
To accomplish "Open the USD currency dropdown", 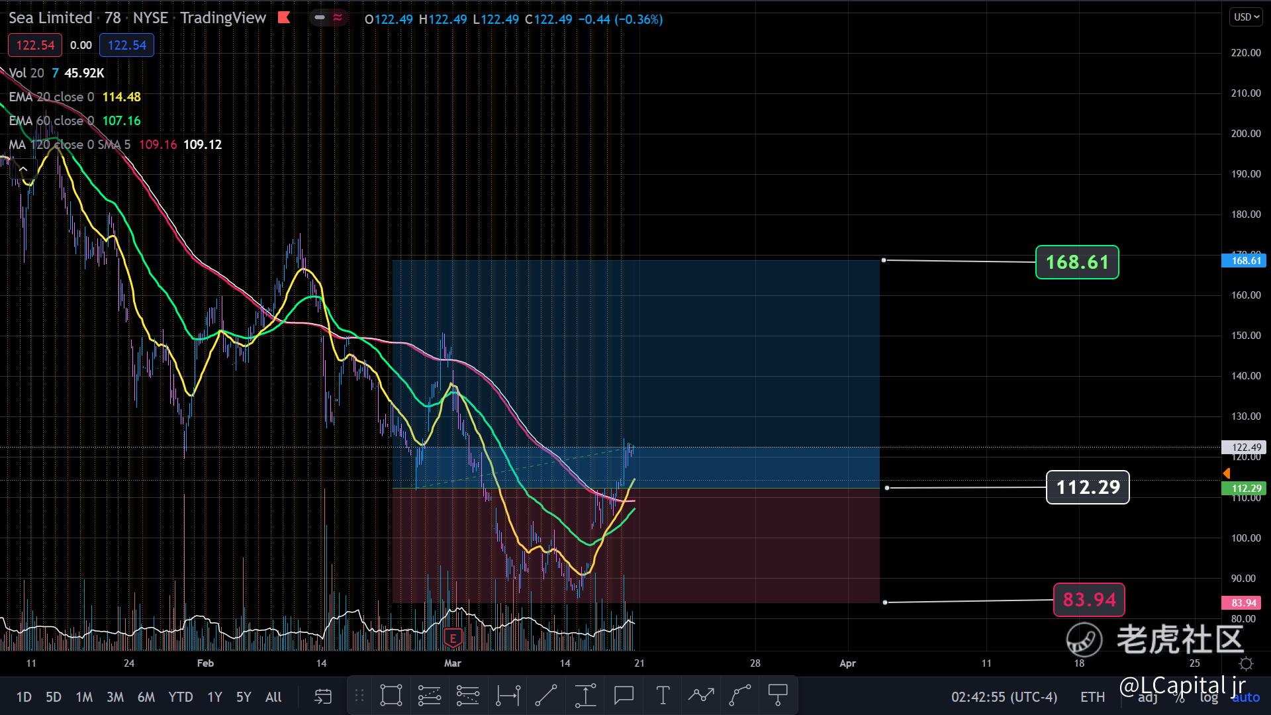I will pyautogui.click(x=1246, y=17).
